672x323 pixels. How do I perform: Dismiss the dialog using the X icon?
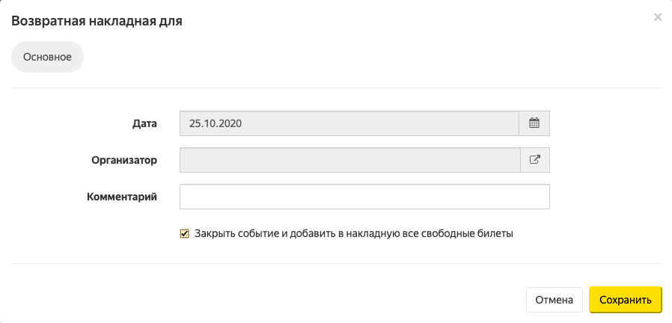pyautogui.click(x=658, y=17)
